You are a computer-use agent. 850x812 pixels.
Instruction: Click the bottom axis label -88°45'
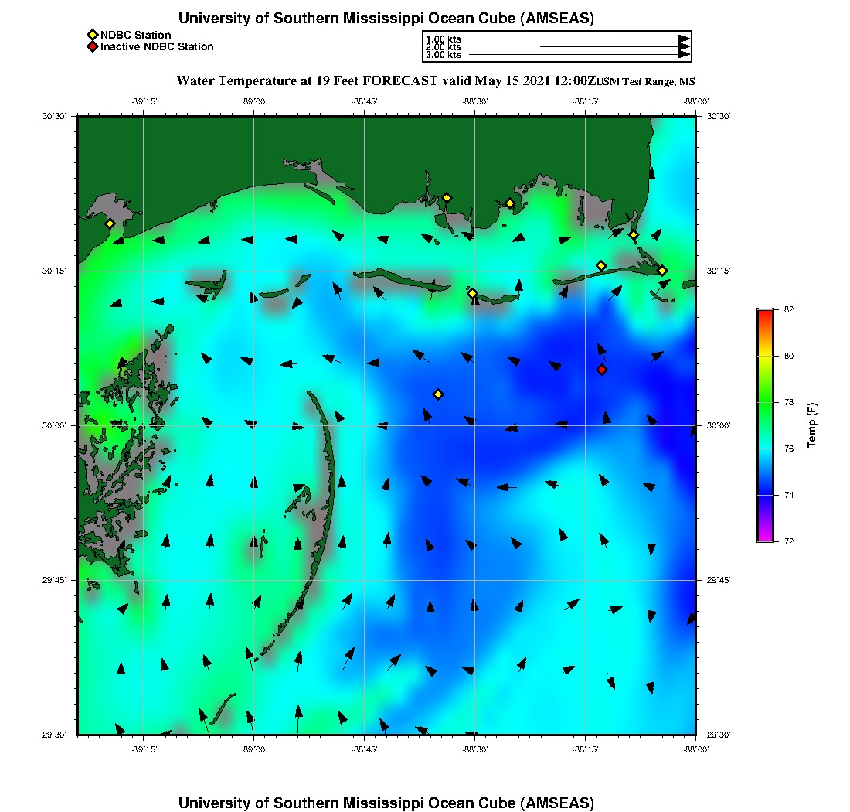365,749
